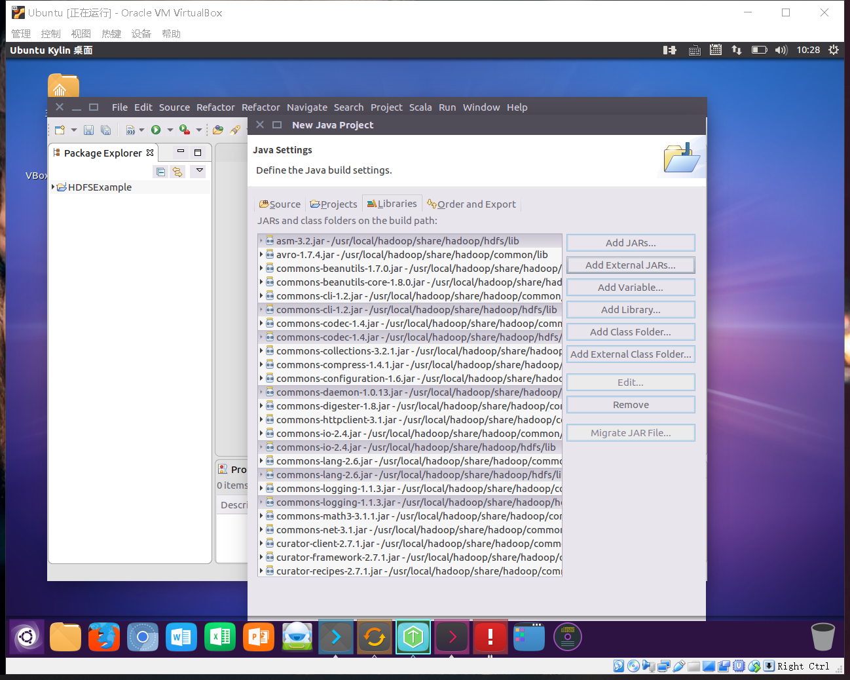Click the keyboard indicator in top panel
Viewport: 850px width, 680px height.
point(695,50)
